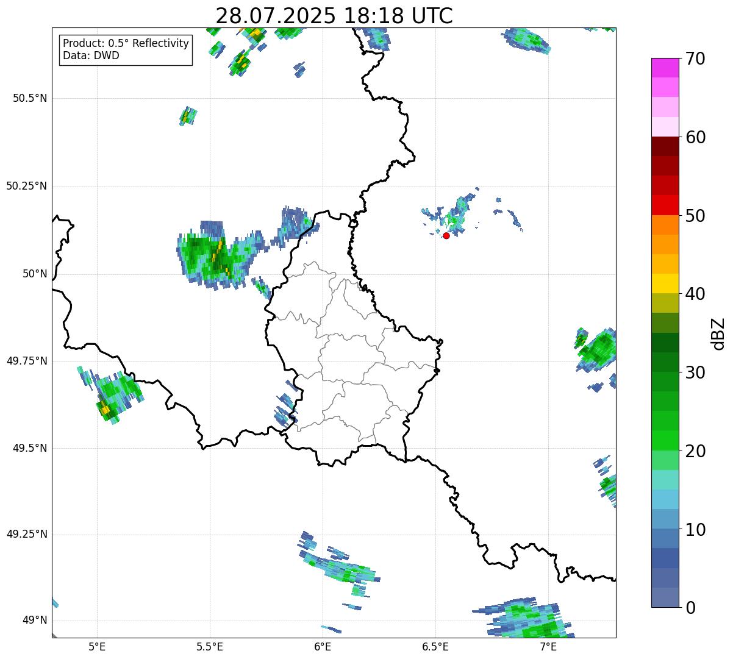Viewport: 733px width, 659px height.
Task: Click the "Product: 0.5° Reflectivity" legend line
Action: [126, 44]
